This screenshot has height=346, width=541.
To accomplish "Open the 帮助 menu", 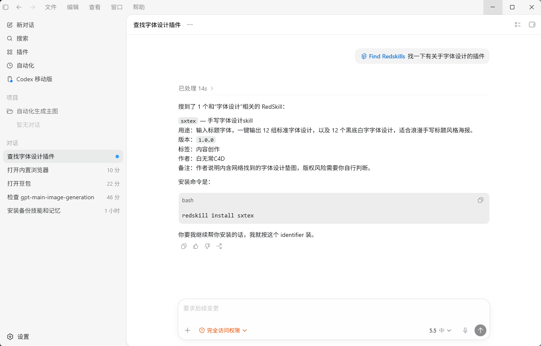I will click(x=139, y=7).
